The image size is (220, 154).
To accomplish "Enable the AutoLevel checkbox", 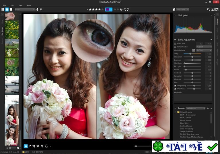I will click(175, 43).
